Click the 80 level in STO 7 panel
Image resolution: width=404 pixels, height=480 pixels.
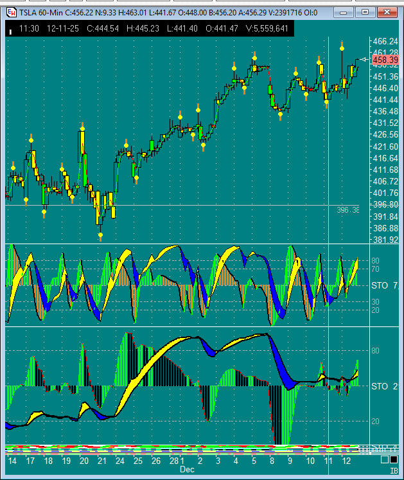pyautogui.click(x=375, y=260)
